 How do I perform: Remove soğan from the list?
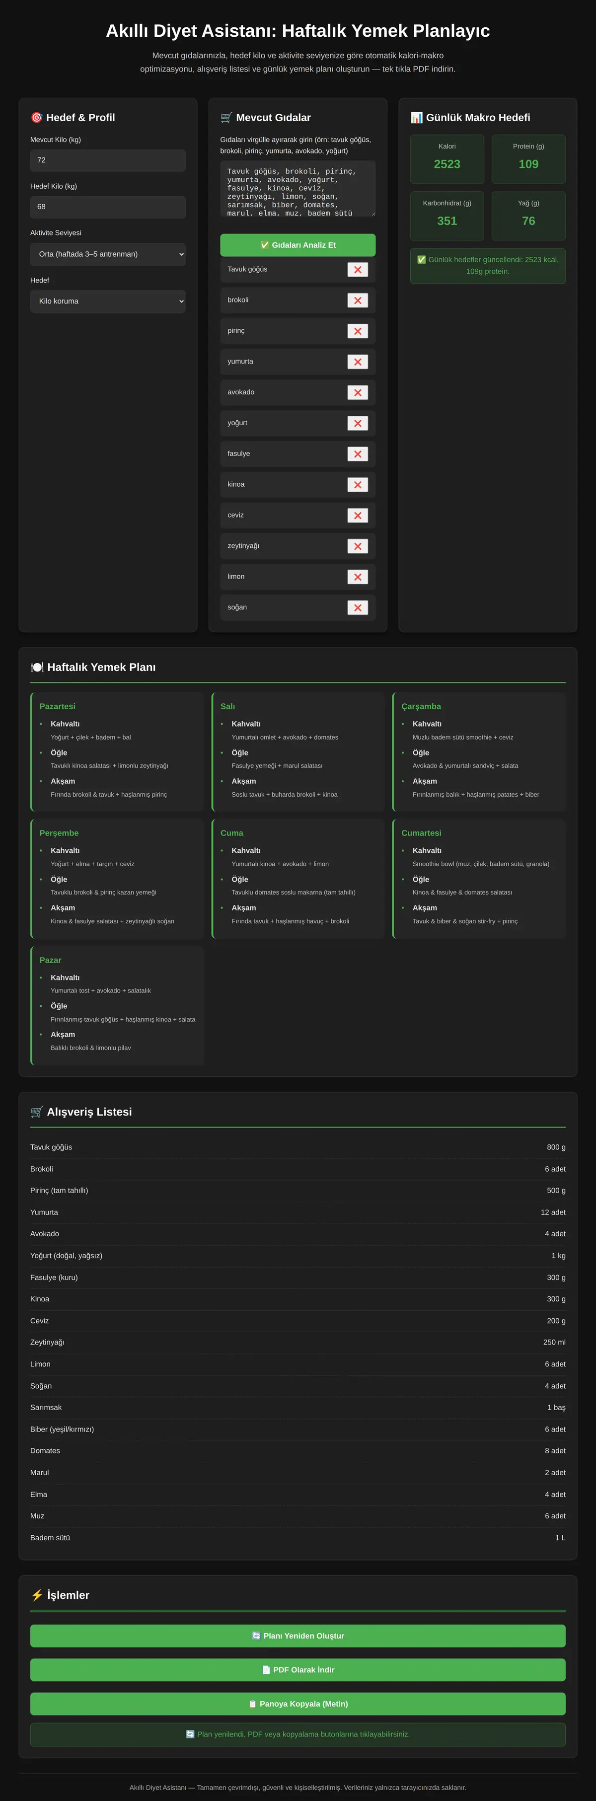pos(357,607)
